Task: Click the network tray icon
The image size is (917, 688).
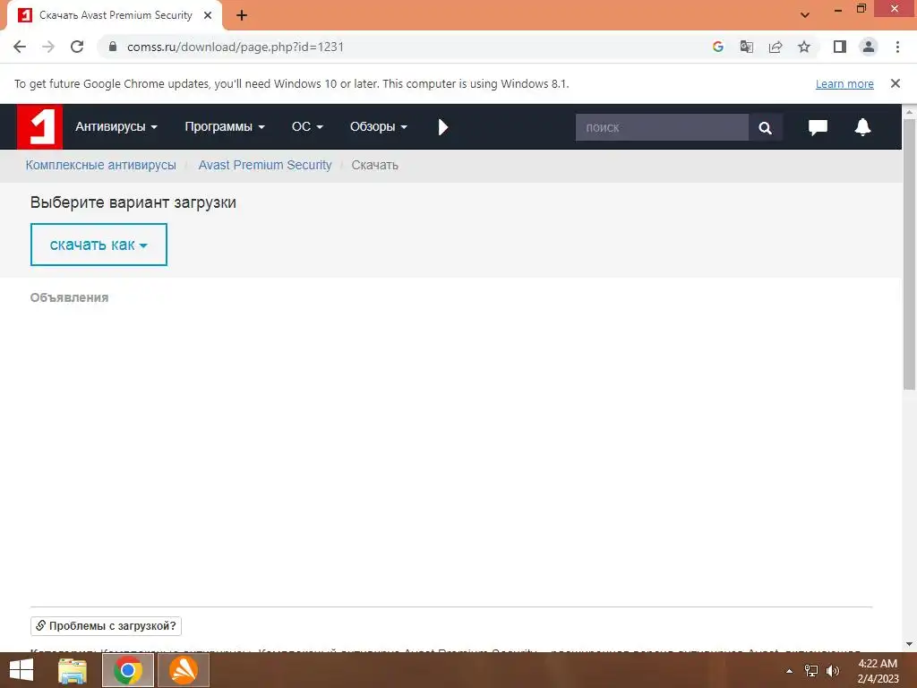Action: [x=811, y=671]
